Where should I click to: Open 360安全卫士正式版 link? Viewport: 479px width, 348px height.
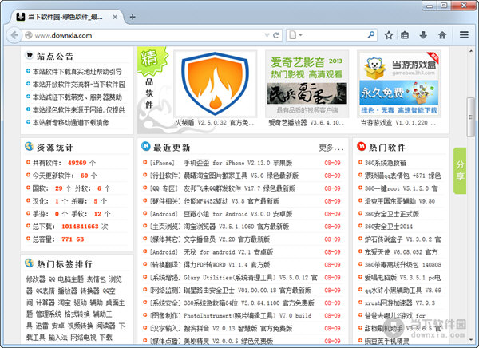pos(392,214)
